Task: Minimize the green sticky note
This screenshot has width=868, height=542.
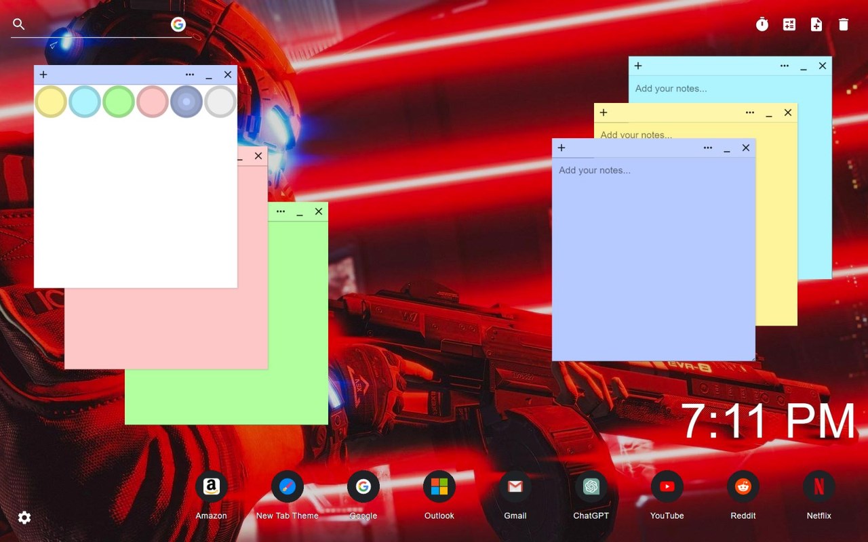Action: point(300,213)
